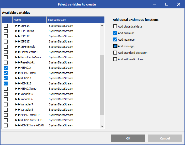Deselect the MEMS1Z checkbox
Image resolution: width=185 pixels, height=145 pixels.
click(x=6, y=83)
